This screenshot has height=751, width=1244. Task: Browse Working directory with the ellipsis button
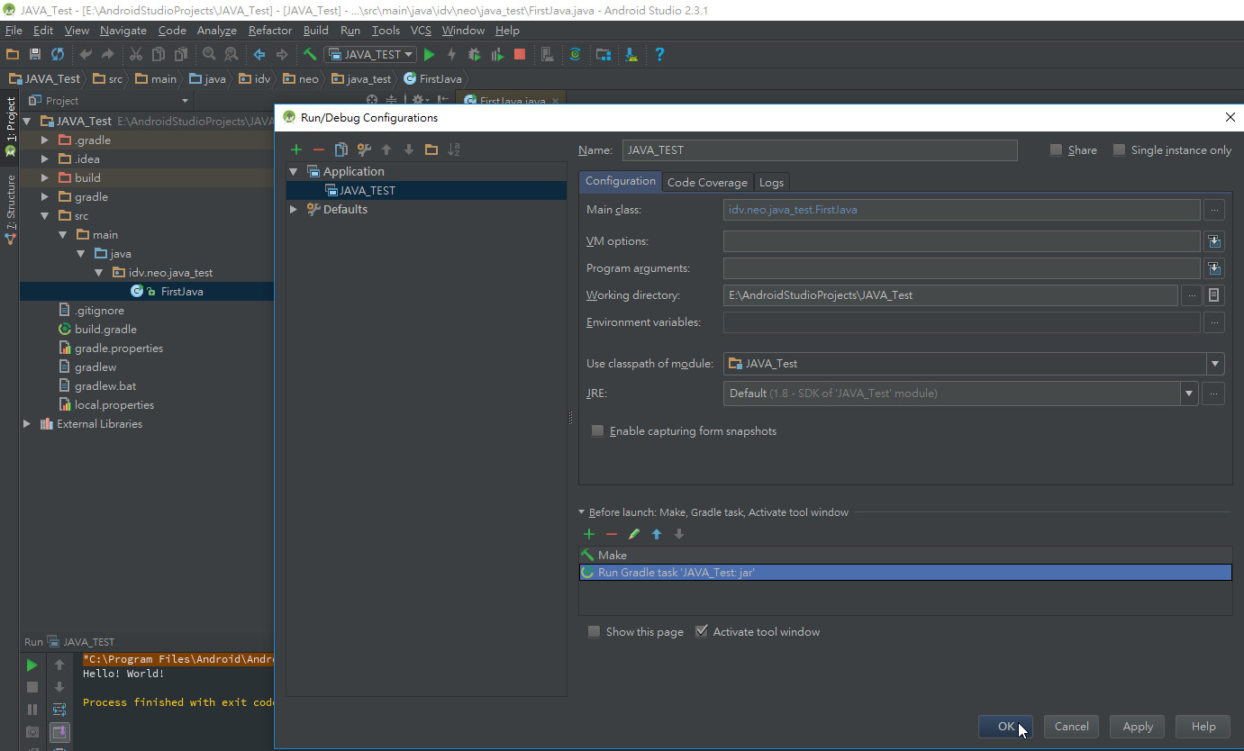pos(1191,295)
